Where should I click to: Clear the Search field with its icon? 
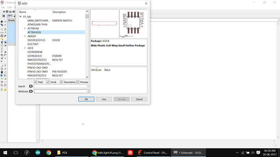click(x=31, y=86)
